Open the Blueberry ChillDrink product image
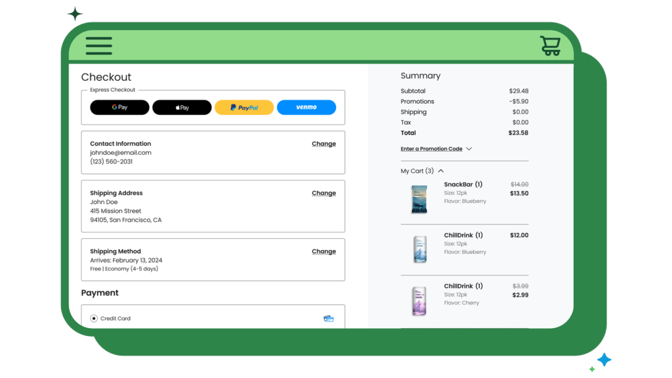The image size is (672, 378). [419, 249]
